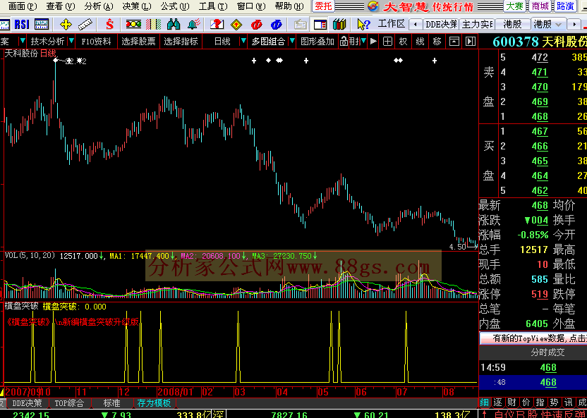
Task: Click the yellow four-way move arrows icon
Action: point(66,25)
